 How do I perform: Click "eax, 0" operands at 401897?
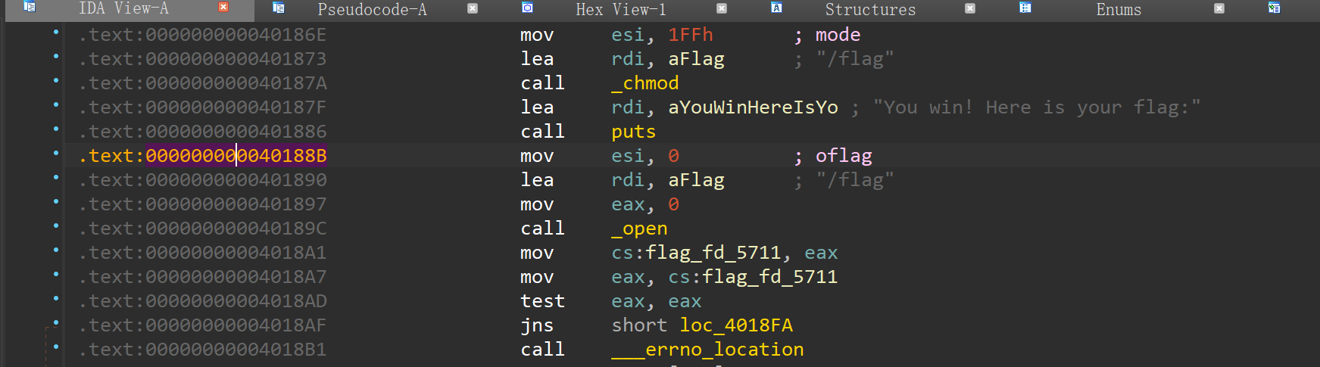click(x=645, y=204)
